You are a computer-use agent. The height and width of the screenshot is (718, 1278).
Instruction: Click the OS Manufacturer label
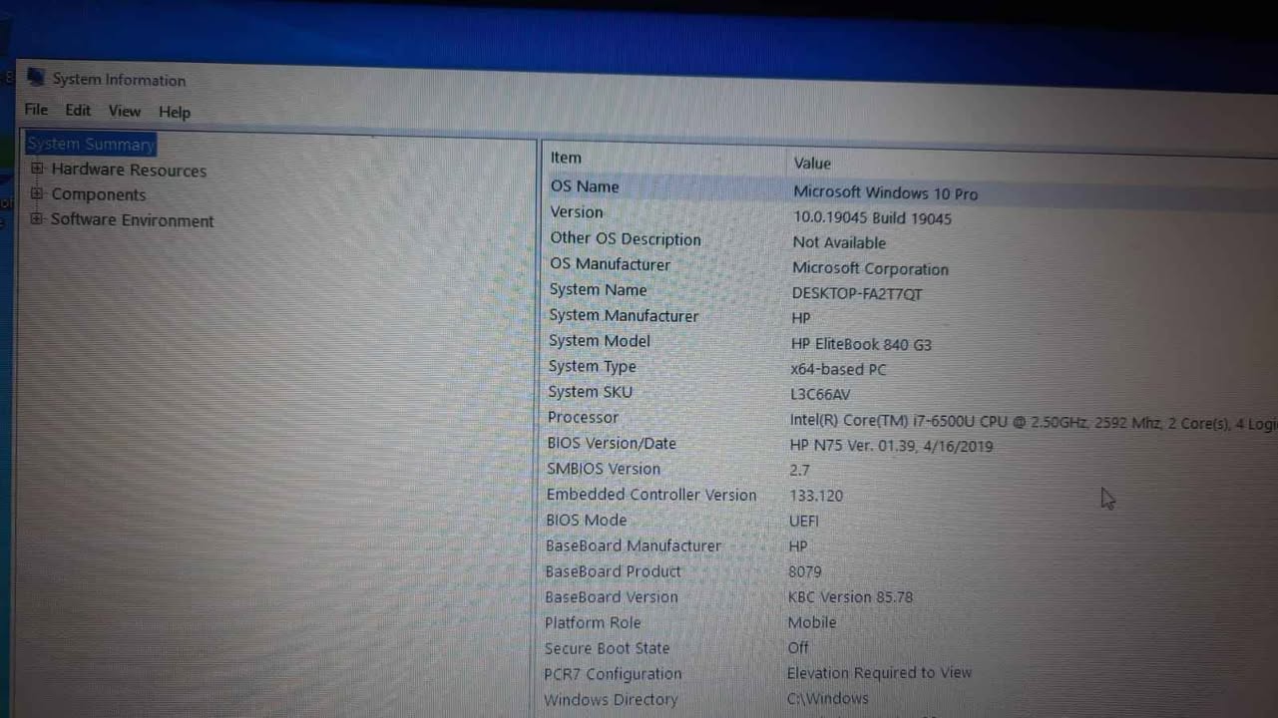(610, 264)
